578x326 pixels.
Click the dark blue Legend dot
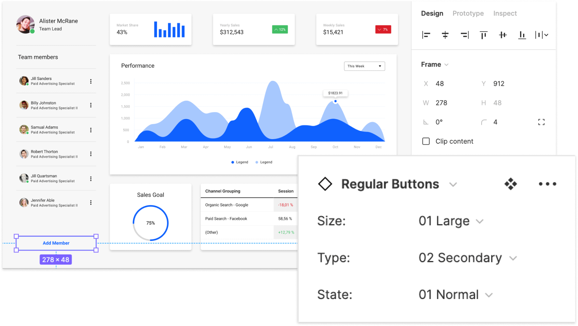click(233, 162)
